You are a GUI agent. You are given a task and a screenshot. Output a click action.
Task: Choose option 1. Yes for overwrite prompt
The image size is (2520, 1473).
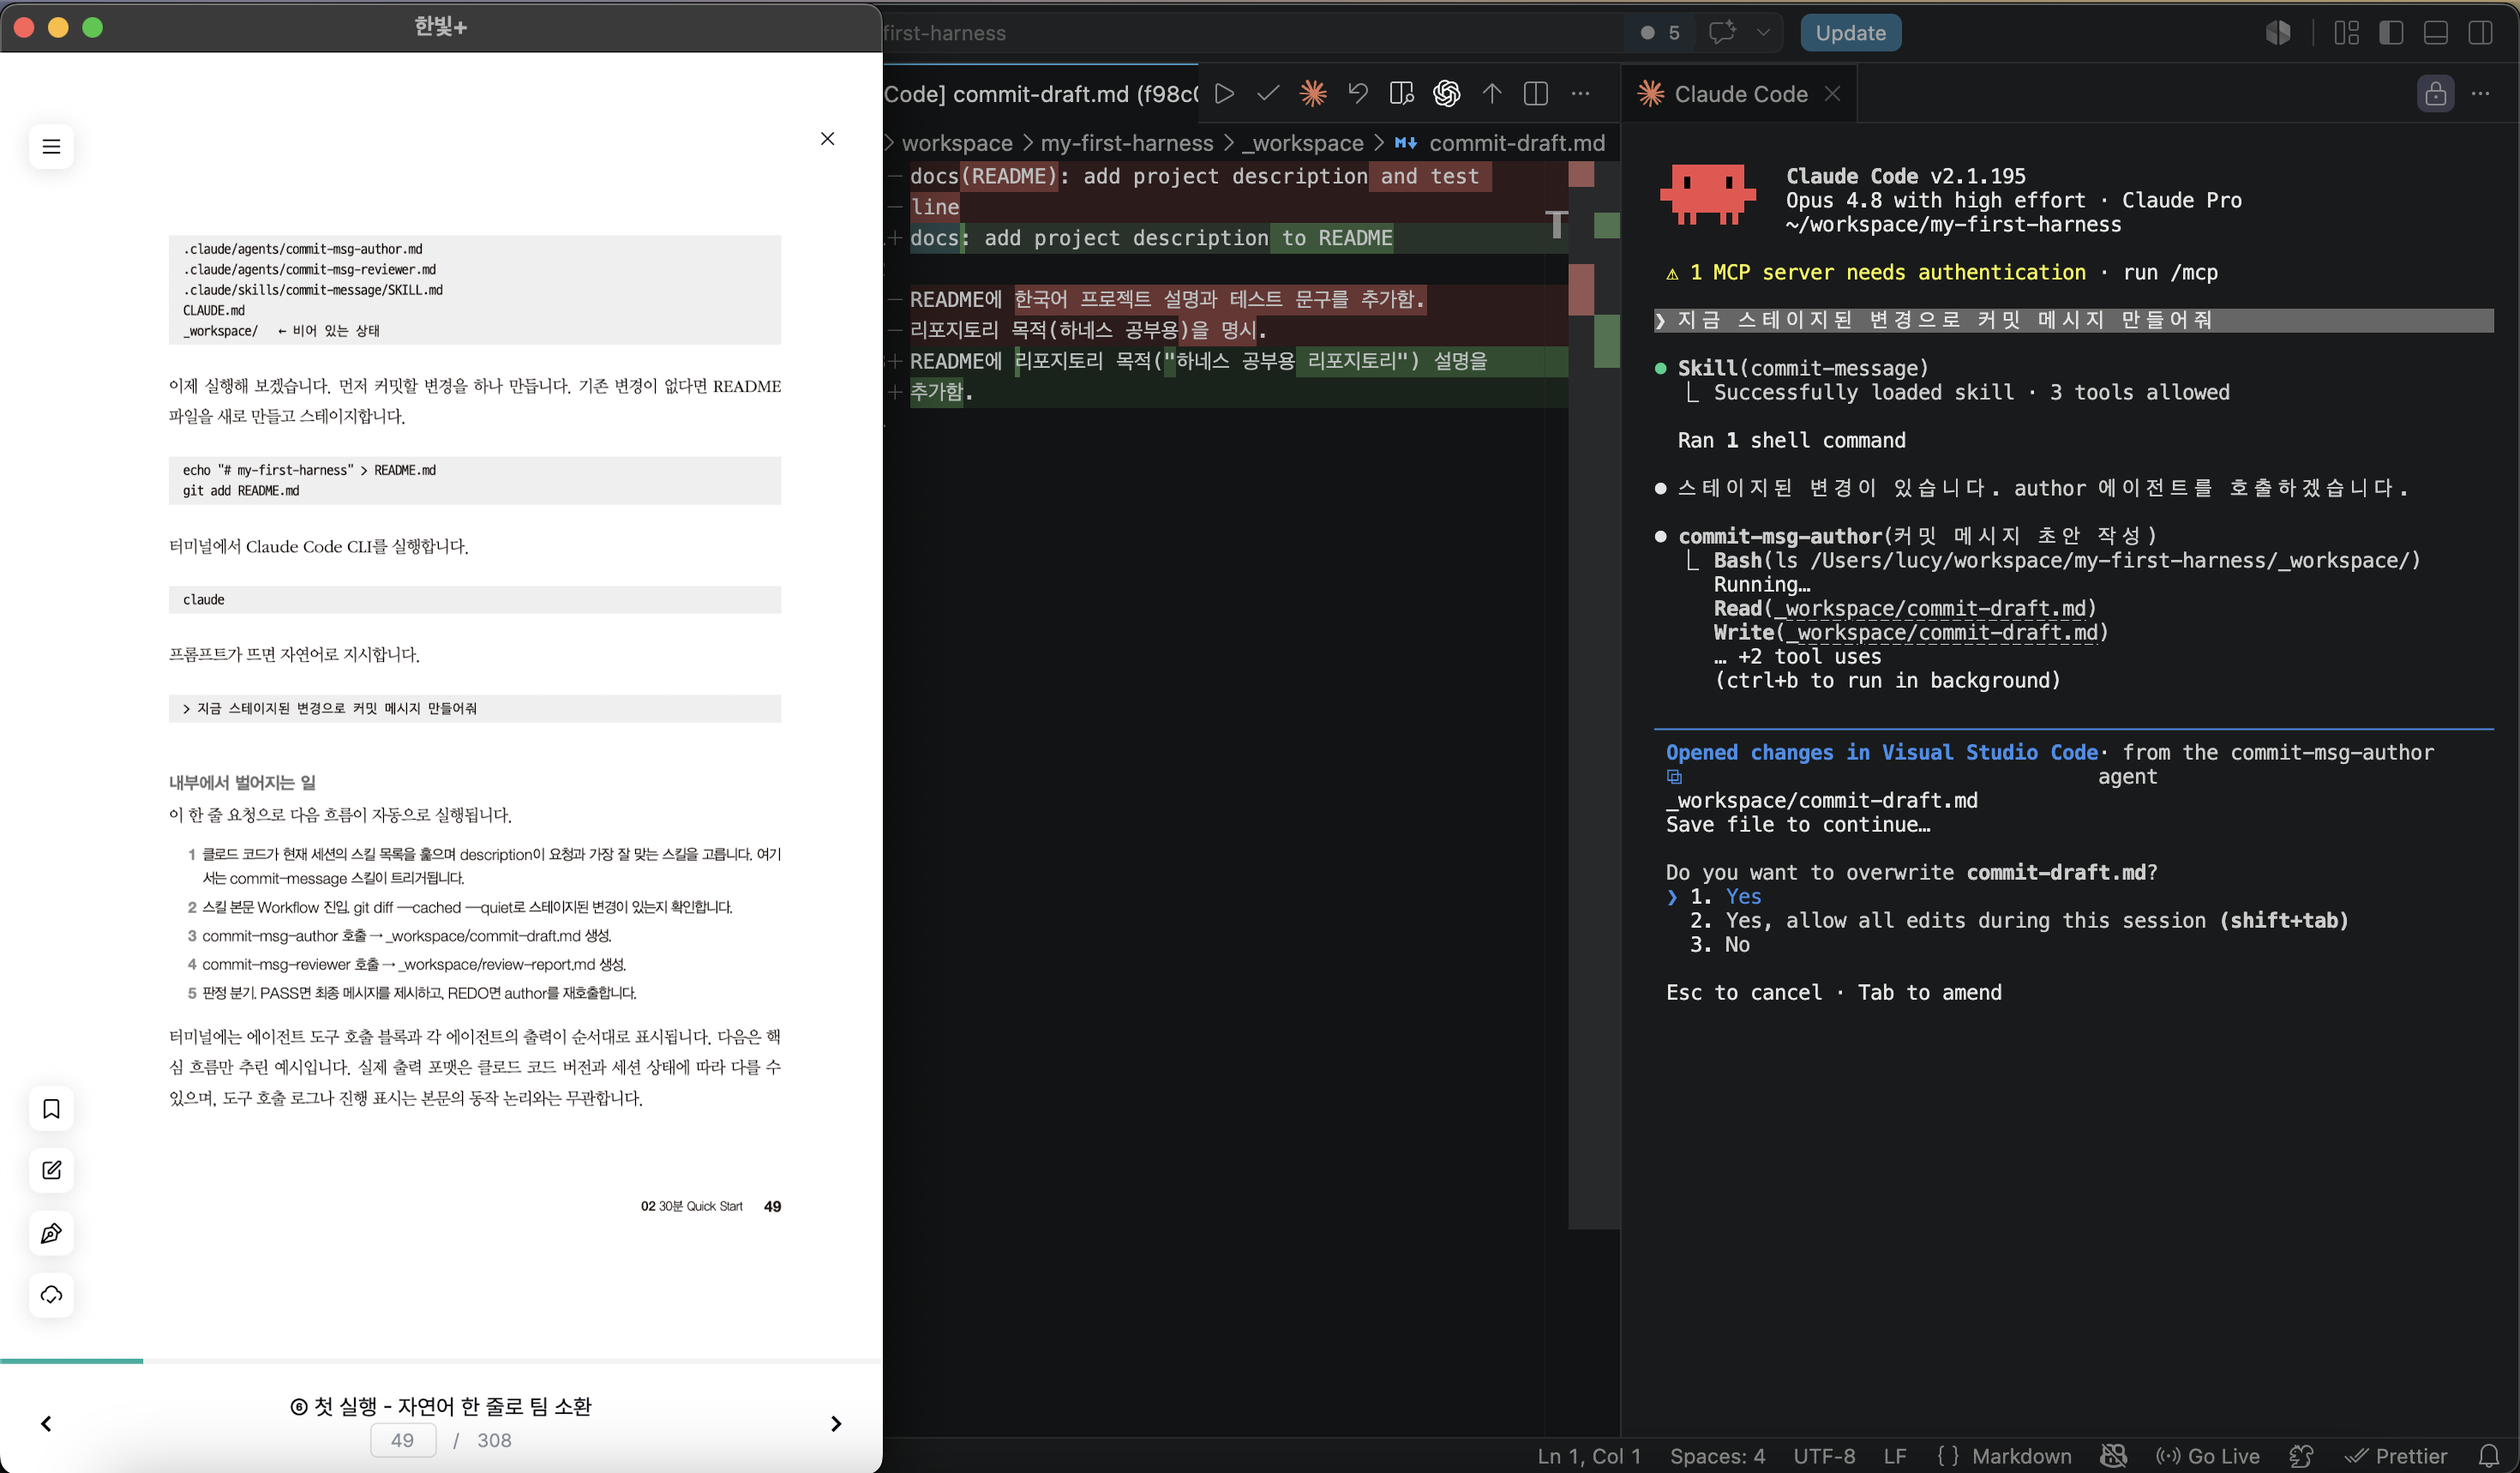[1727, 897]
